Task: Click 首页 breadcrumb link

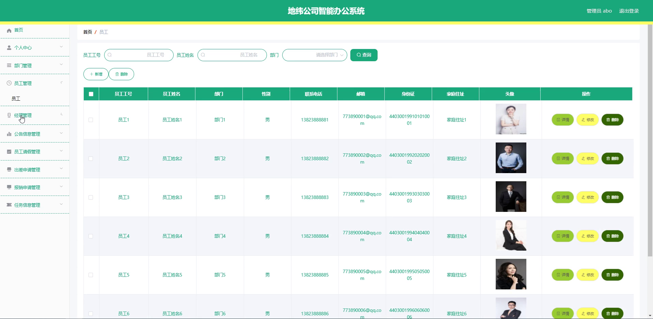Action: click(x=87, y=32)
